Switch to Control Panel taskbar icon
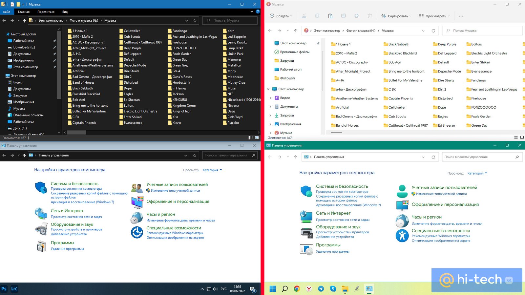The height and width of the screenshot is (295, 525). (369, 289)
